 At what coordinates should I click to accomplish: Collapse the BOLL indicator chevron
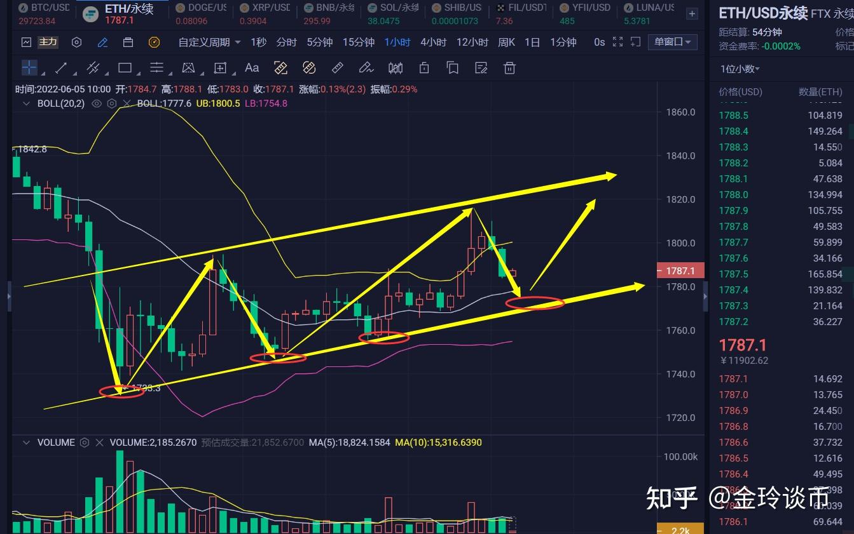27,103
